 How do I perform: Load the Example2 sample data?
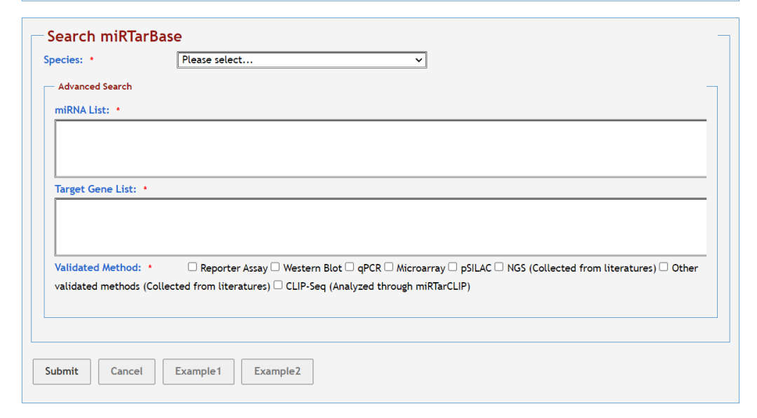[277, 372]
